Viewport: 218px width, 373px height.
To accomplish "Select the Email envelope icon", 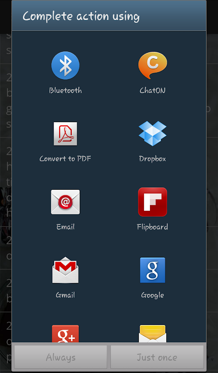I will (65, 202).
